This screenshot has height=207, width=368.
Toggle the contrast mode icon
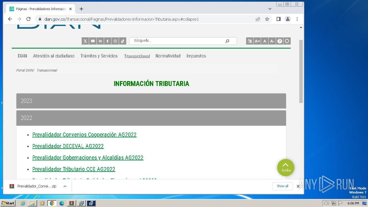click(x=287, y=41)
